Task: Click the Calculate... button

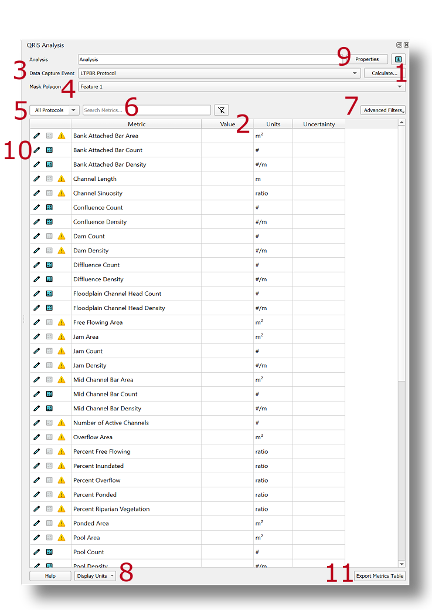Action: [x=385, y=73]
